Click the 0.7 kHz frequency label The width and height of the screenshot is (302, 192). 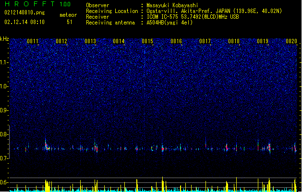tap(4, 158)
